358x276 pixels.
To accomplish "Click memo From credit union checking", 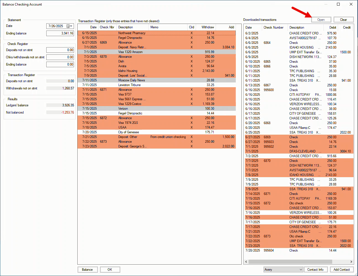I will click(x=168, y=137).
